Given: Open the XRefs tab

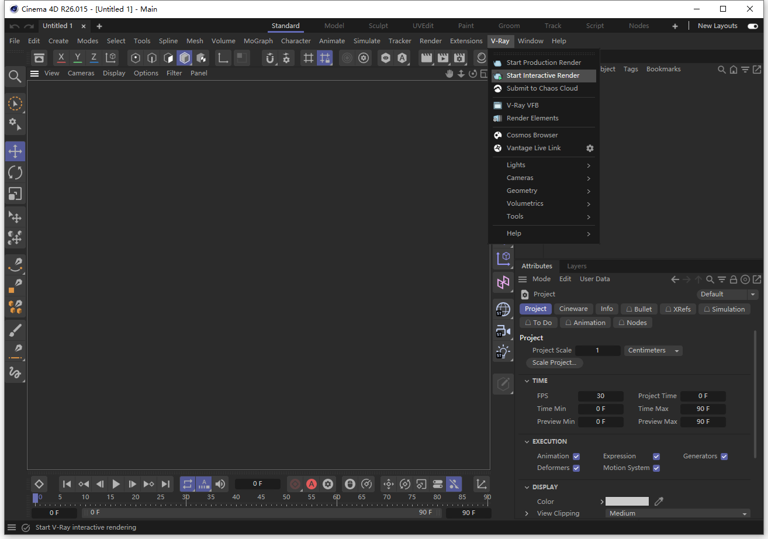Looking at the screenshot, I should [677, 309].
